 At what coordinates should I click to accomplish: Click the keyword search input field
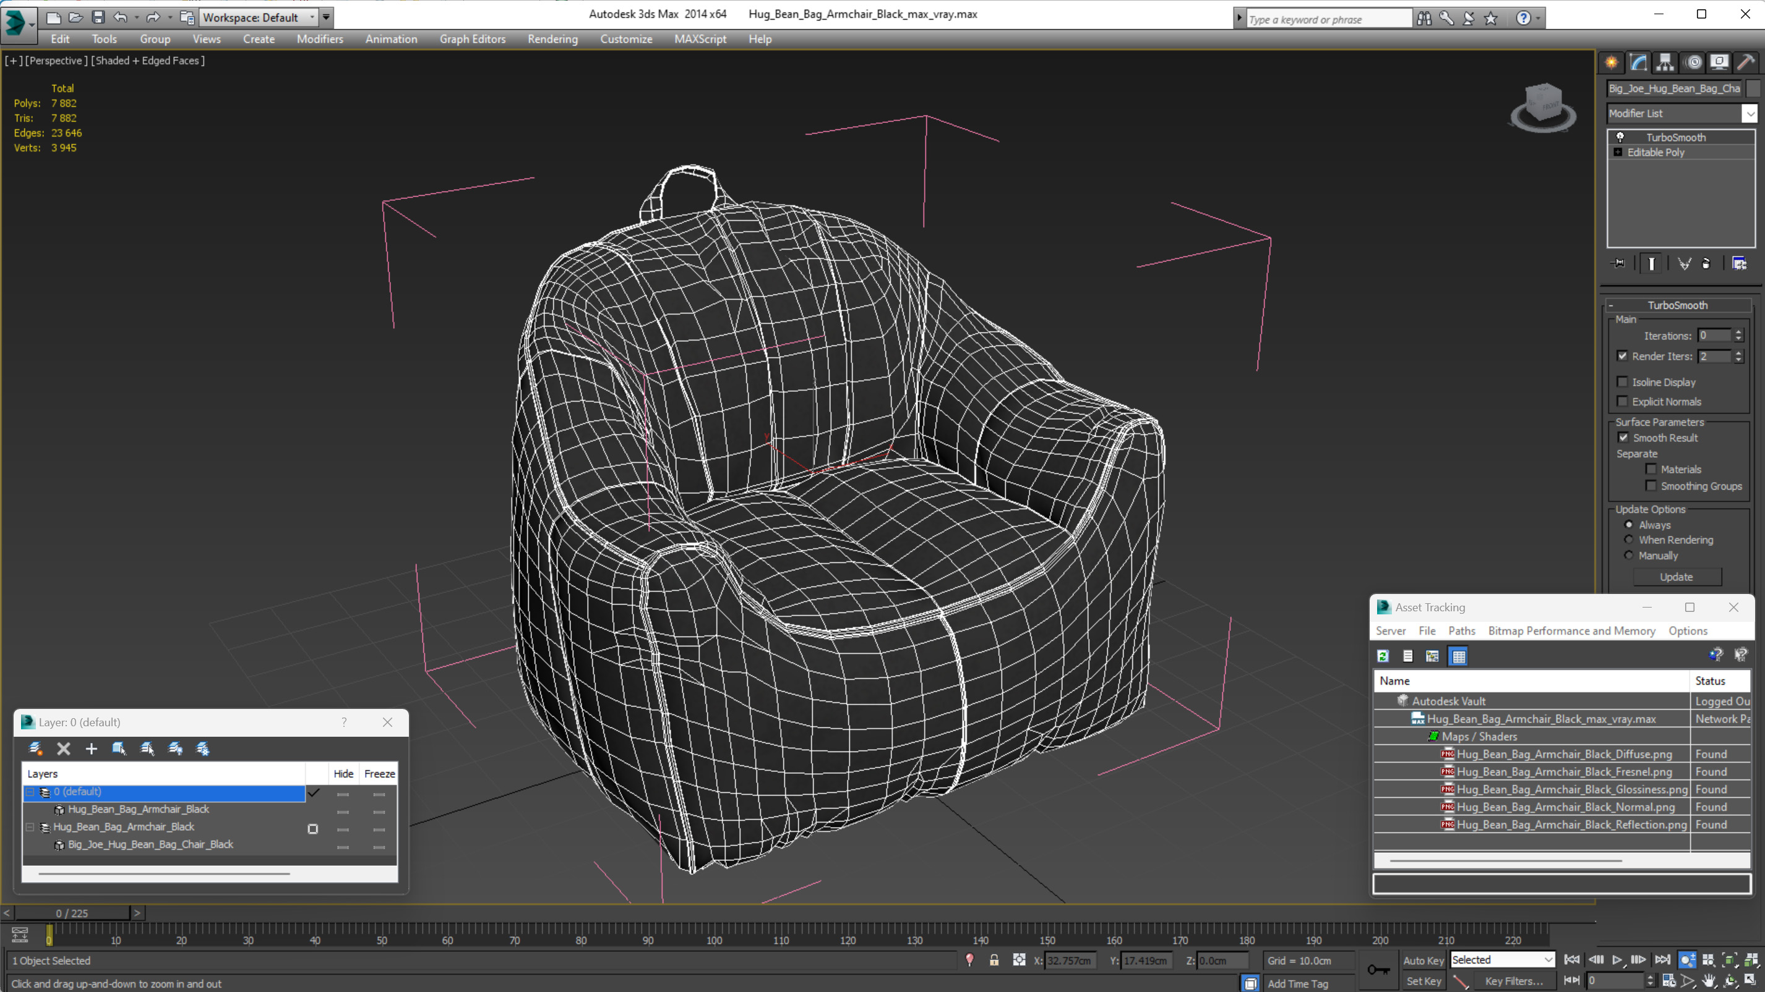[x=1329, y=19]
